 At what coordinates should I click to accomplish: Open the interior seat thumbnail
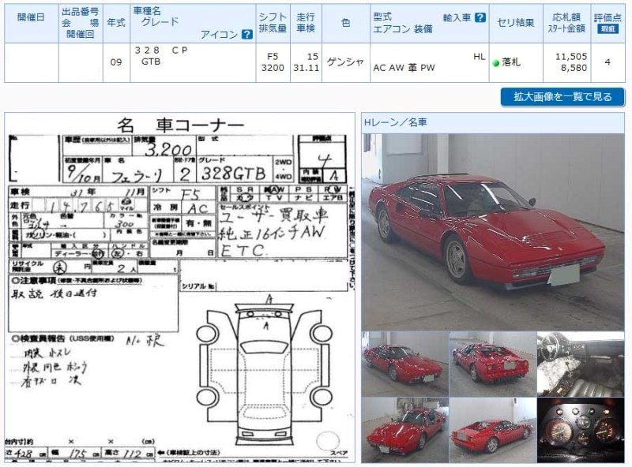click(581, 364)
